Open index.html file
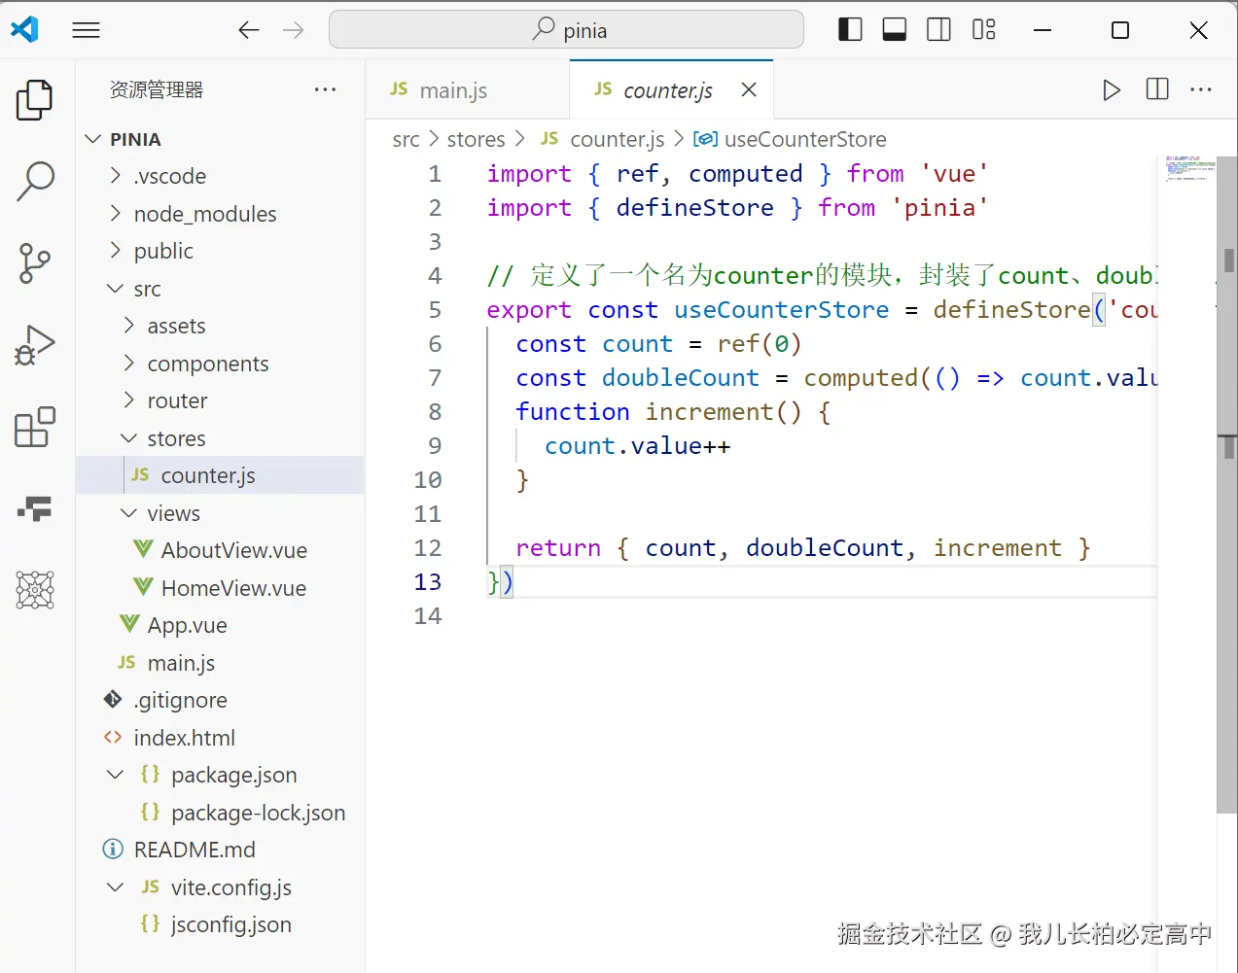 (x=220, y=738)
